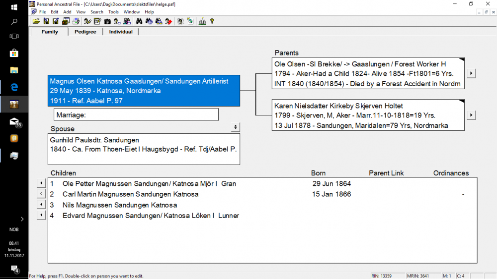Click the Match/Merge two faces icon

180,21
